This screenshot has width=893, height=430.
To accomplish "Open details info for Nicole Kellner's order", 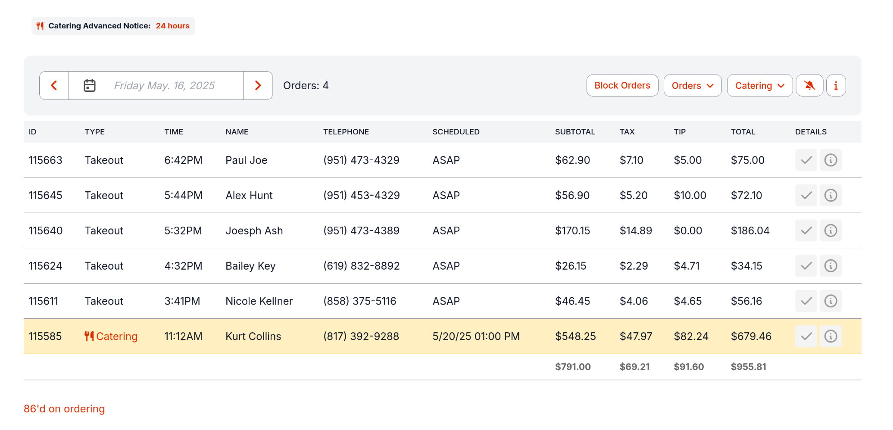I will tap(831, 301).
